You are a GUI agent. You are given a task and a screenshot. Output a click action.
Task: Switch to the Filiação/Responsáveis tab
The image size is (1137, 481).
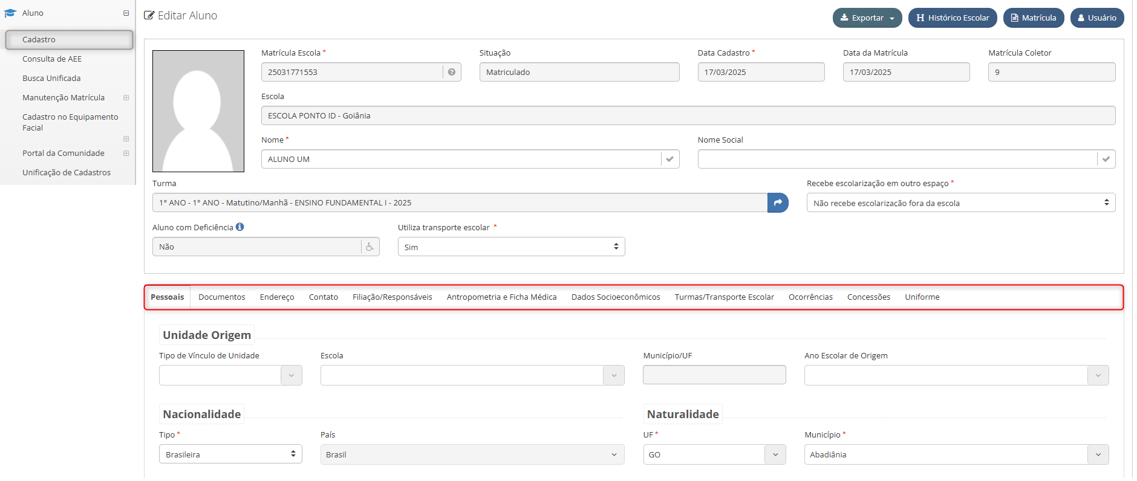click(x=393, y=297)
